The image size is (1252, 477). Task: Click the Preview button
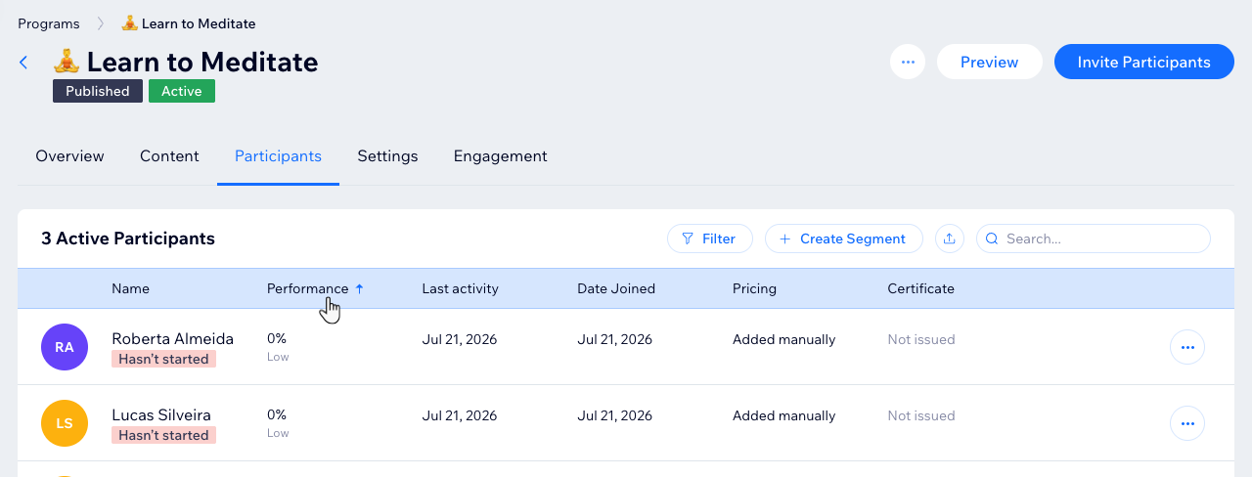click(989, 62)
